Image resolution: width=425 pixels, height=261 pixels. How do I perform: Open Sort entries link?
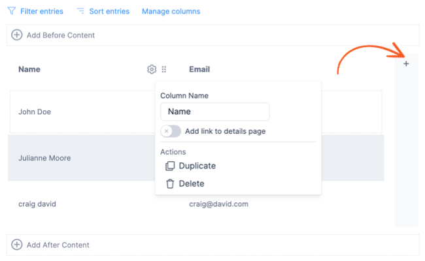(x=109, y=11)
